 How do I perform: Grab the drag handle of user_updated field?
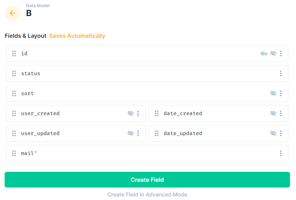[x=14, y=133]
